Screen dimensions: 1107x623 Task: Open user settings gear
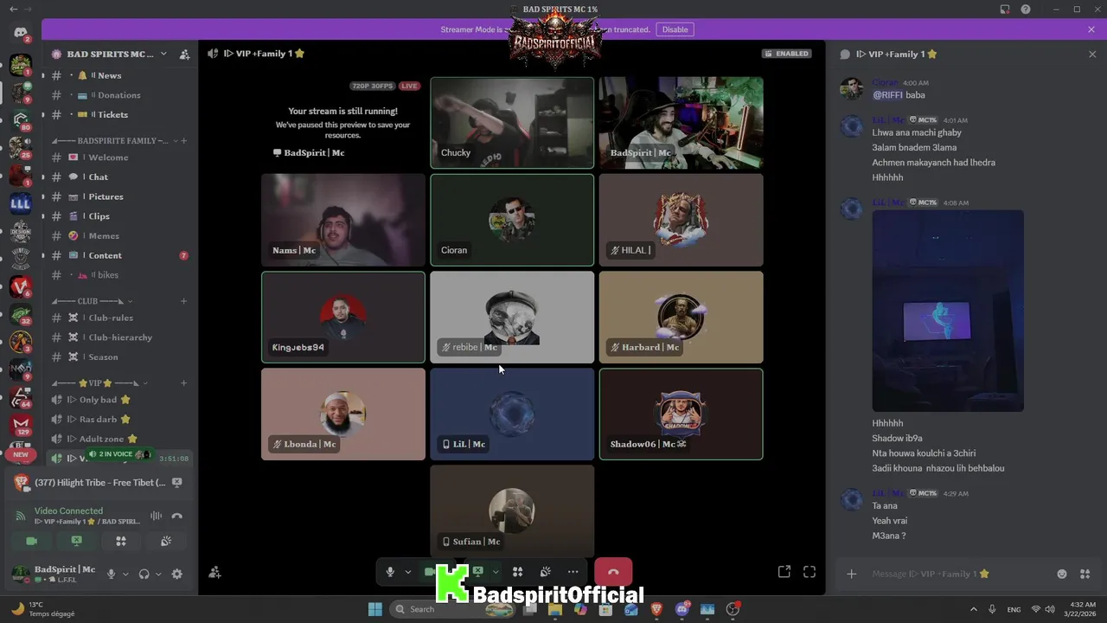click(x=177, y=574)
